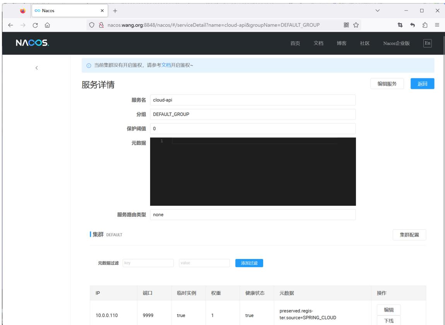Click the metadata filter value input
Screen dimensions: 445x325
point(204,263)
